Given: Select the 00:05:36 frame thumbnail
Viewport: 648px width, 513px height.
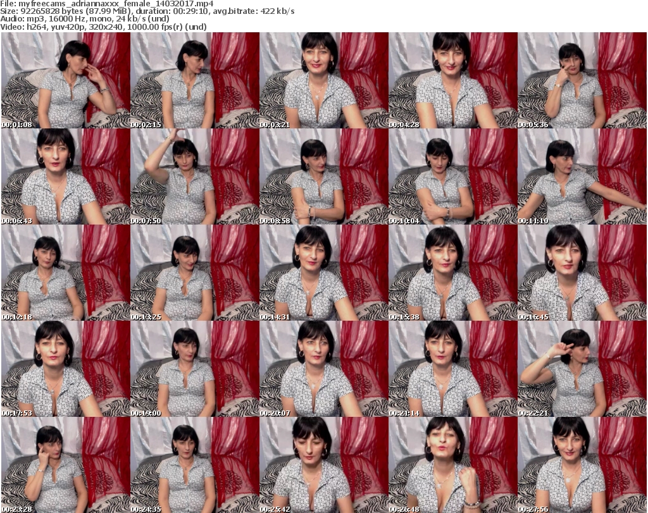Looking at the screenshot, I should [x=582, y=80].
